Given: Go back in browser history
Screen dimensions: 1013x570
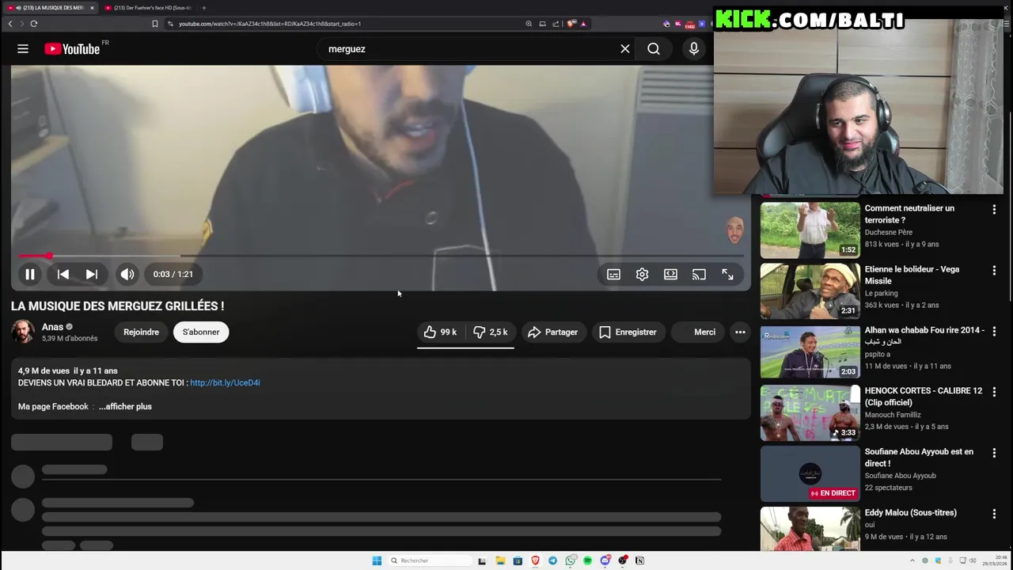Looking at the screenshot, I should tap(10, 24).
